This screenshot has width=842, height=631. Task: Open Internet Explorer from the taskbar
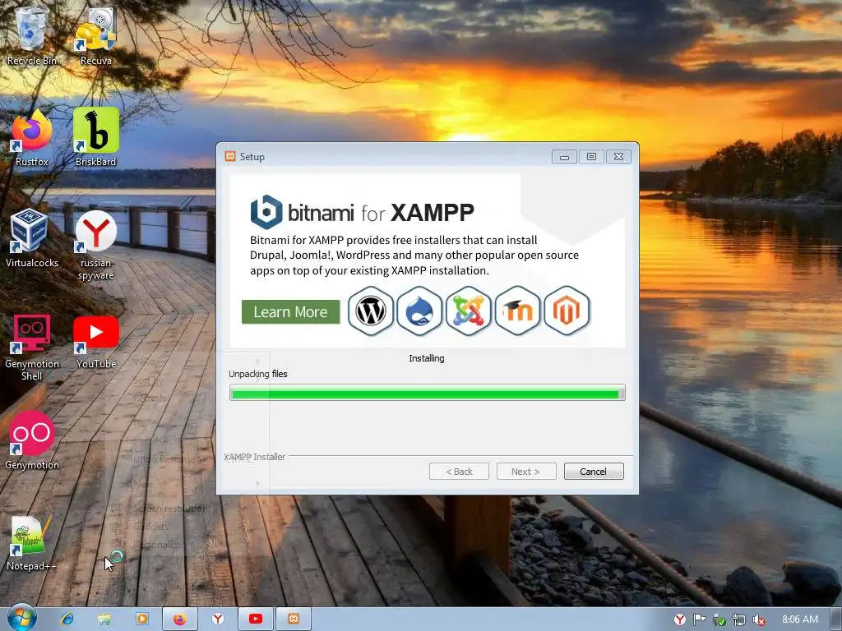coord(67,619)
